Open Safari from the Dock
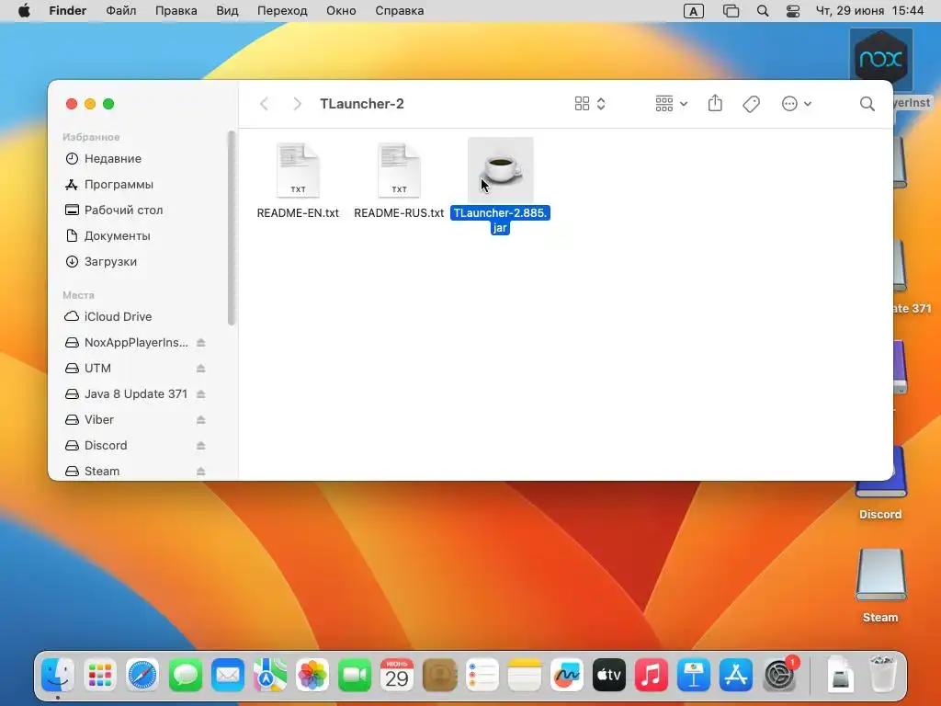Screen dimensions: 941x706 pyautogui.click(x=142, y=675)
